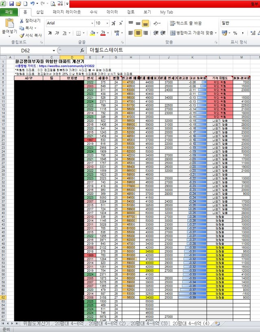This screenshot has height=332, width=260.
Task: Open the File (파일) tab
Action: coord(9,12)
